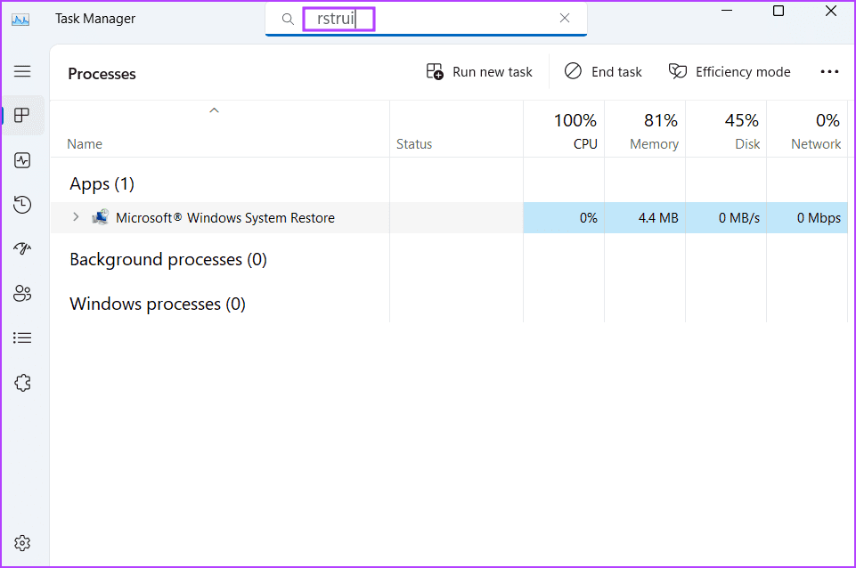856x568 pixels.
Task: Click the 4.4 MB memory cell
Action: click(645, 218)
